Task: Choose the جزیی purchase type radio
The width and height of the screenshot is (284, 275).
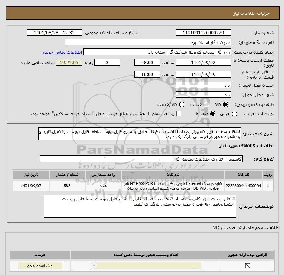Action: pyautogui.click(x=235, y=114)
